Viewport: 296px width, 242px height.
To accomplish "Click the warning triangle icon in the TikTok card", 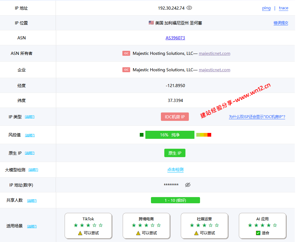I will 80,233.
